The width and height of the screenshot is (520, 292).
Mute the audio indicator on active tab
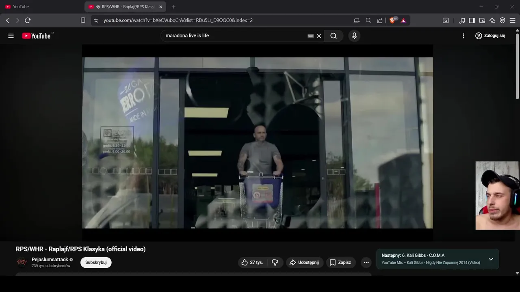point(97,7)
